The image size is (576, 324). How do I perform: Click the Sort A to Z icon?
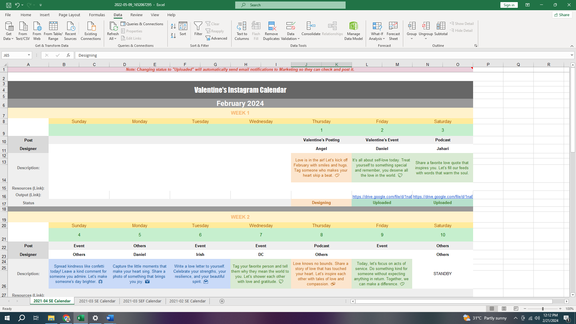(x=173, y=26)
